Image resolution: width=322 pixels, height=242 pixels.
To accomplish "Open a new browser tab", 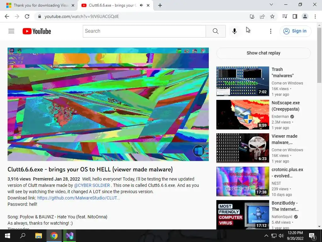I will click(x=160, y=5).
